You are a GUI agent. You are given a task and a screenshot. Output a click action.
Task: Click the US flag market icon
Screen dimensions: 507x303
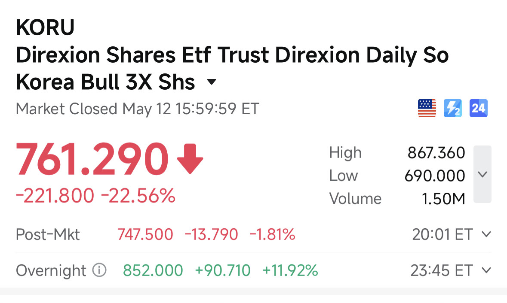point(427,108)
